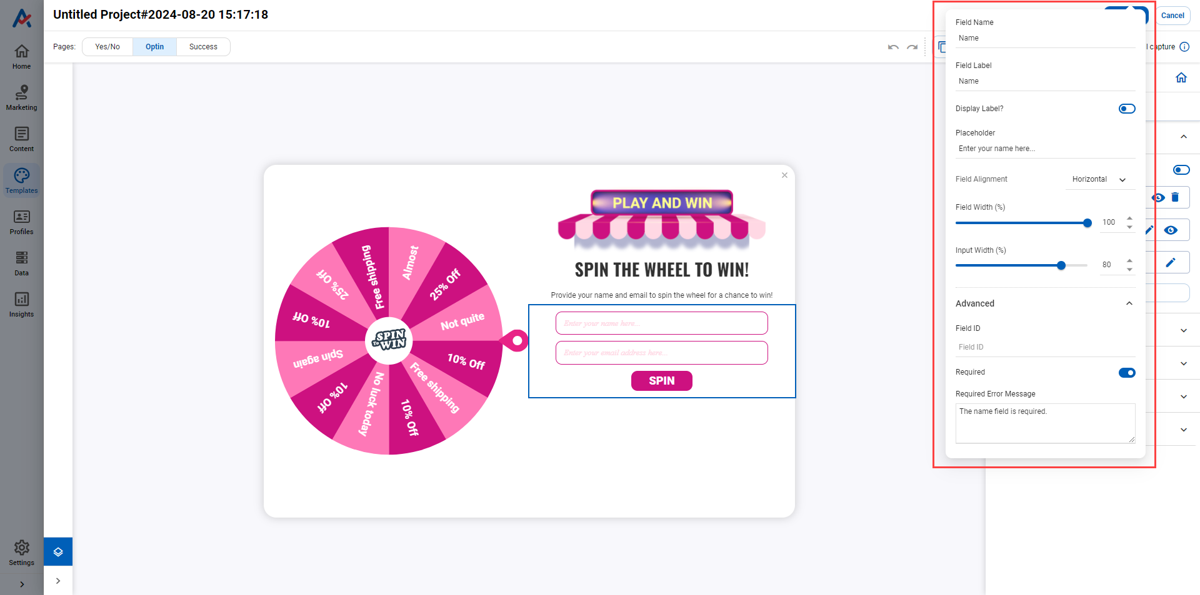1200x595 pixels.
Task: Toggle the Display Label switch
Action: click(1126, 109)
